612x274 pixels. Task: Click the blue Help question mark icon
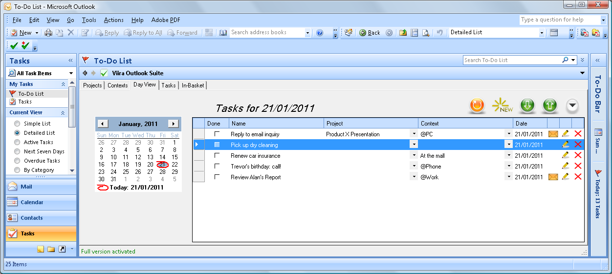(320, 33)
